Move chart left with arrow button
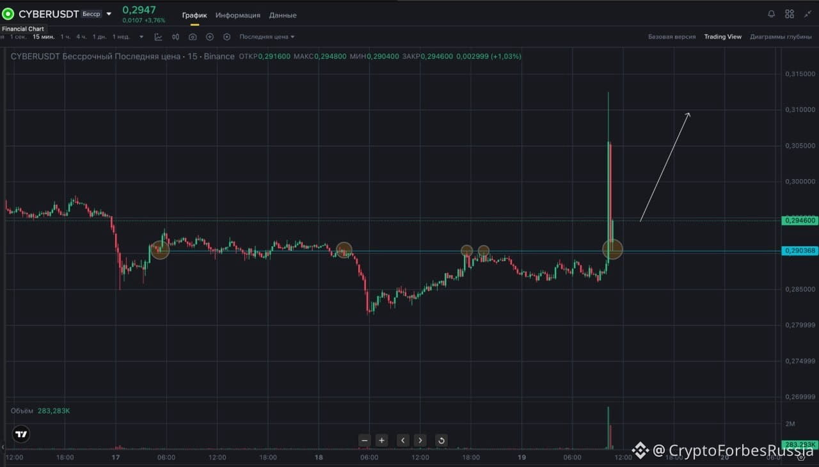 click(403, 440)
